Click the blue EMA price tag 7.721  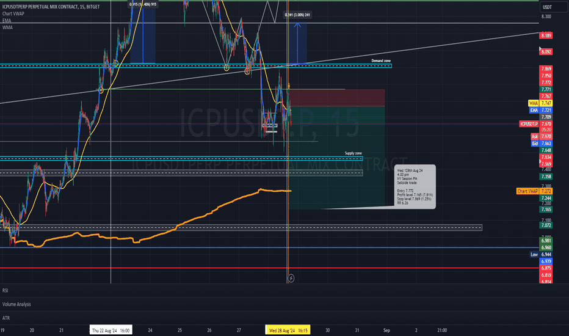pyautogui.click(x=541, y=110)
